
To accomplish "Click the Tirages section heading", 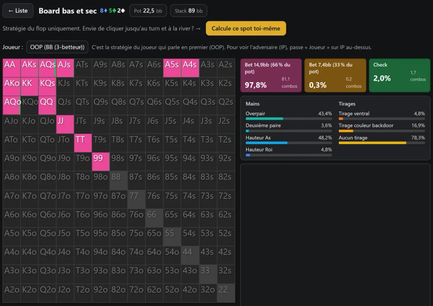I will [347, 104].
